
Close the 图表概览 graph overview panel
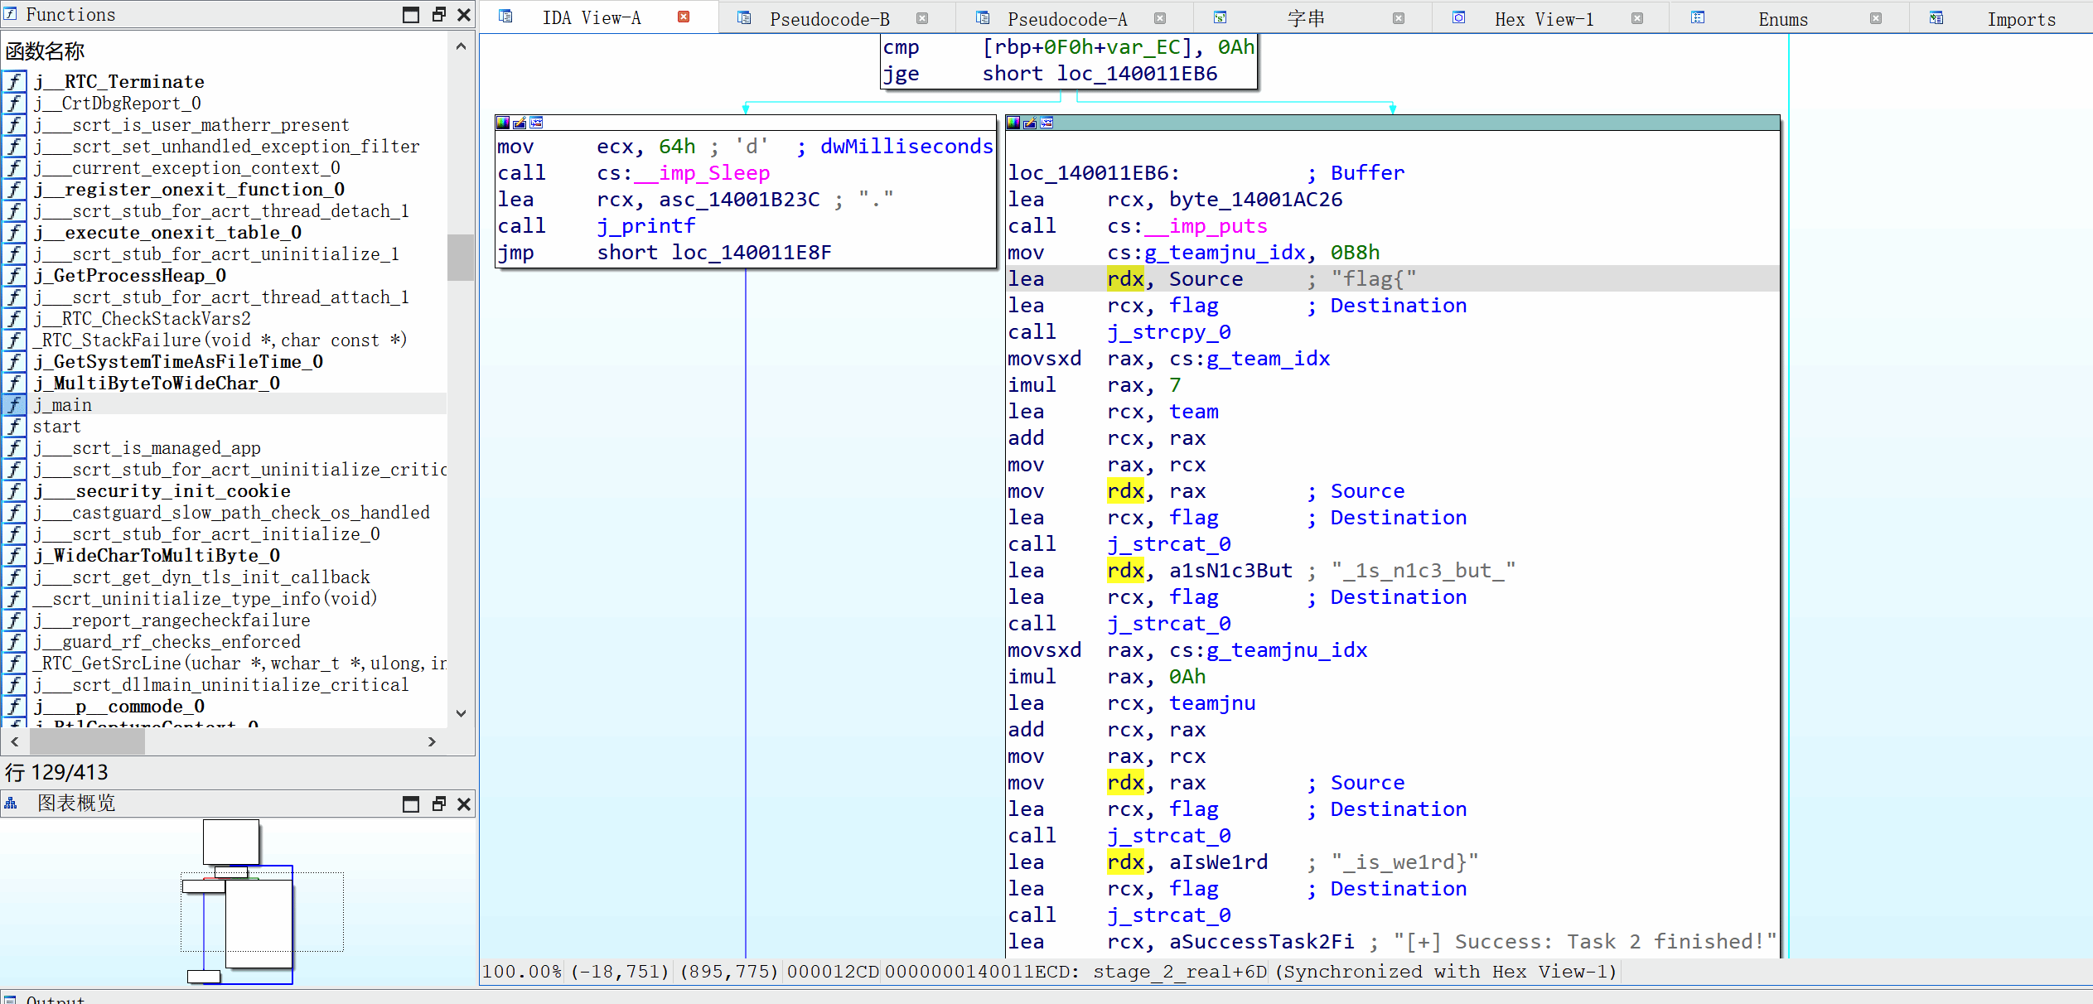(464, 804)
